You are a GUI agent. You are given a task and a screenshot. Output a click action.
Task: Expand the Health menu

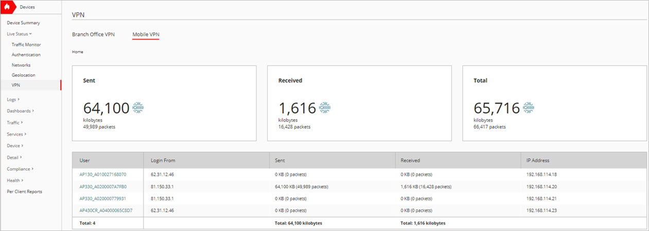point(15,180)
